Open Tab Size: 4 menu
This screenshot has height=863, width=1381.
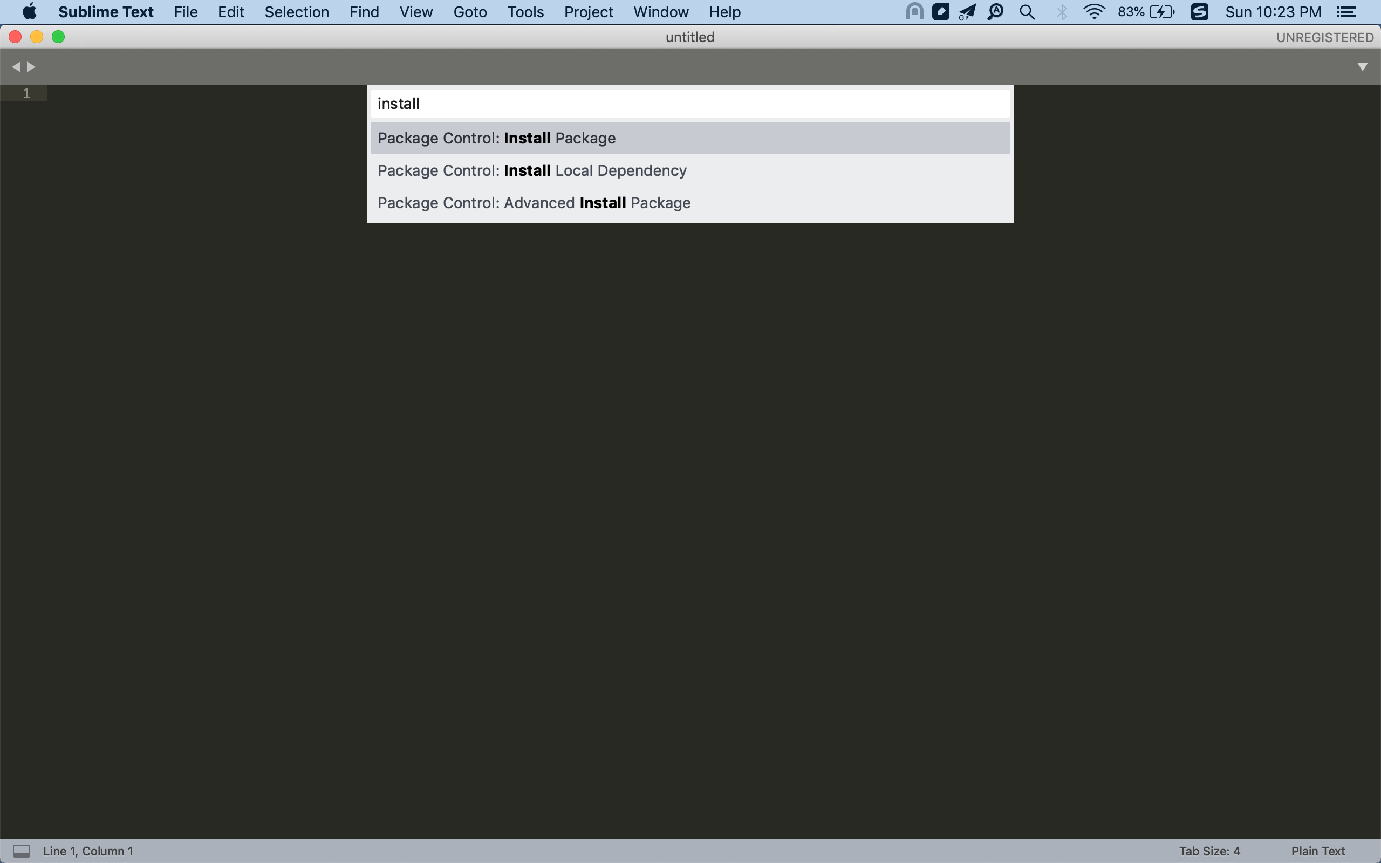(x=1209, y=851)
